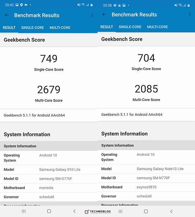Tap settings gear icon on right status bar
The width and height of the screenshot is (195, 217).
(x=115, y=5)
